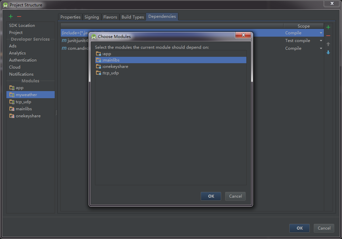Viewport: 342px width, 239px height.
Task: Open Ads developer service
Action: pyautogui.click(x=13, y=46)
